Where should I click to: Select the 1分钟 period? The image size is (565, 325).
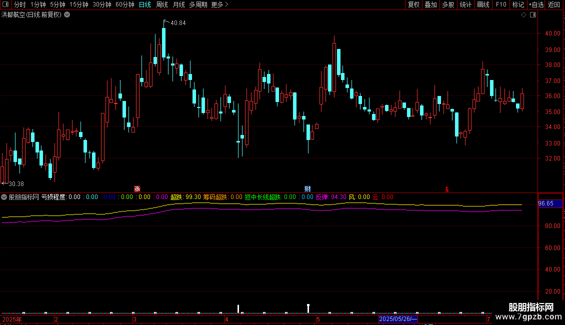point(38,4)
